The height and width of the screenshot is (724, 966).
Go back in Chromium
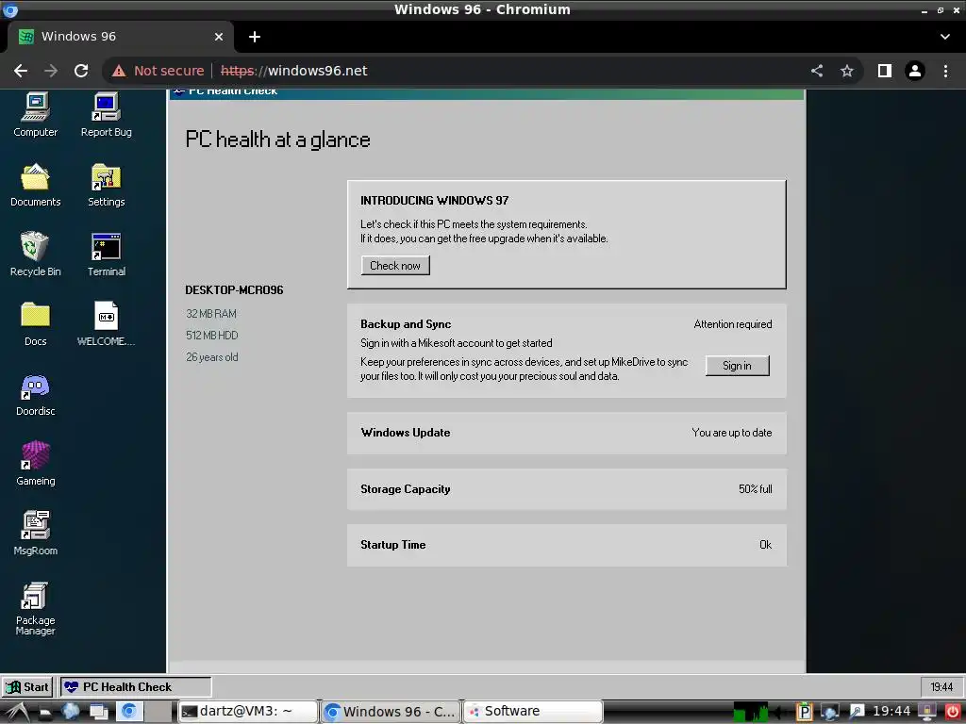click(x=21, y=71)
